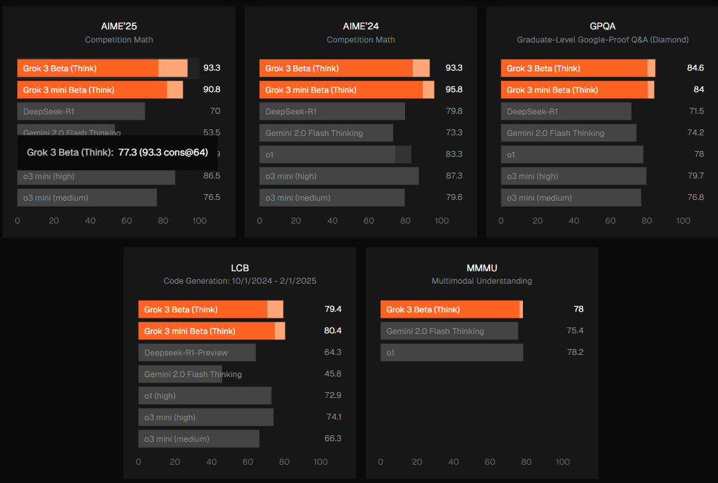Image resolution: width=718 pixels, height=483 pixels.
Task: Click the 72.9 value in LCB chart
Action: [333, 395]
